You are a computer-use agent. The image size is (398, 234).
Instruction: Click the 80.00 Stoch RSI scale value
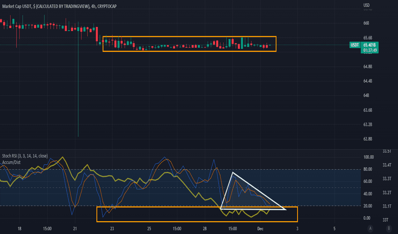(x=368, y=169)
